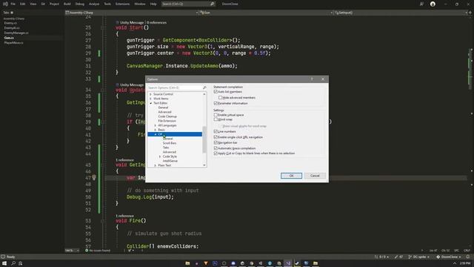This screenshot has width=474, height=267.
Task: Open Enemy.cs in the Tabs panel
Action: [x=10, y=23]
